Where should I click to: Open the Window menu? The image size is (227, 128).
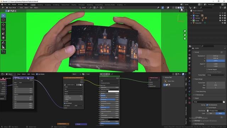pyautogui.click(x=20, y=5)
